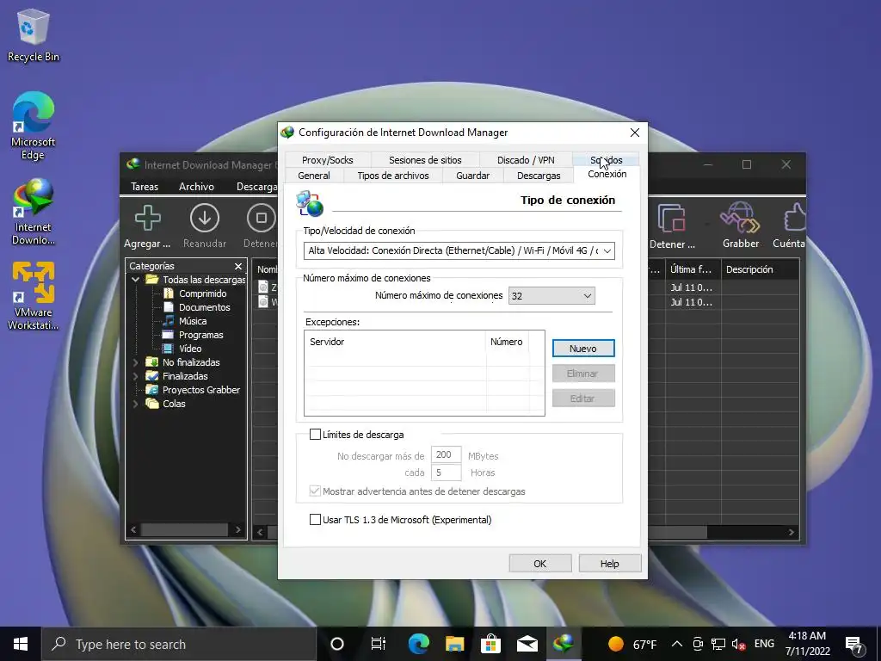
Task: Open Archivo menu in IDM window
Action: point(196,187)
